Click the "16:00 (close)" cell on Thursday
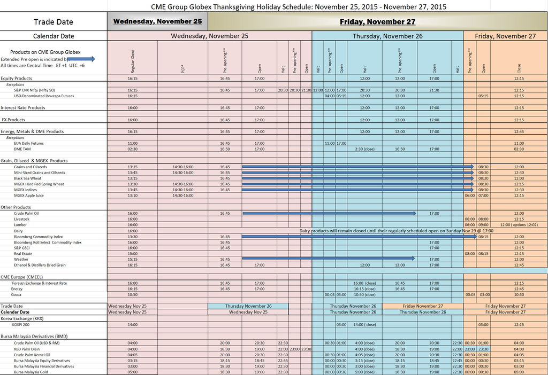Image resolution: width=548 pixels, height=375 pixels. (364, 283)
